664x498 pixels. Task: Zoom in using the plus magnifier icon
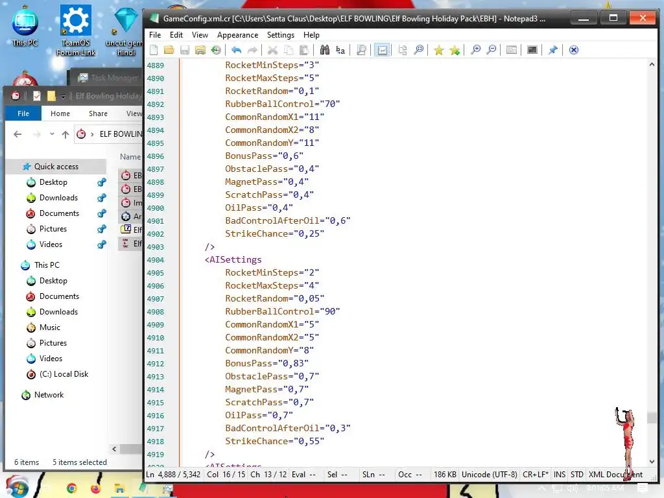pos(475,50)
